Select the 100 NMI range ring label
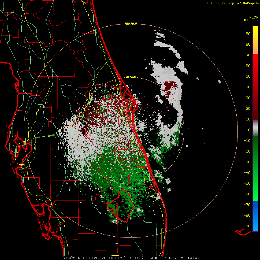The height and width of the screenshot is (260, 260). [131, 24]
